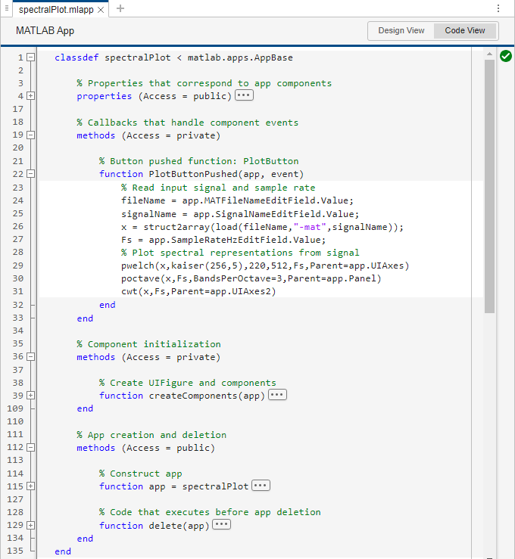Expand createComponents function at line 39
The height and width of the screenshot is (559, 515).
[x=31, y=396]
